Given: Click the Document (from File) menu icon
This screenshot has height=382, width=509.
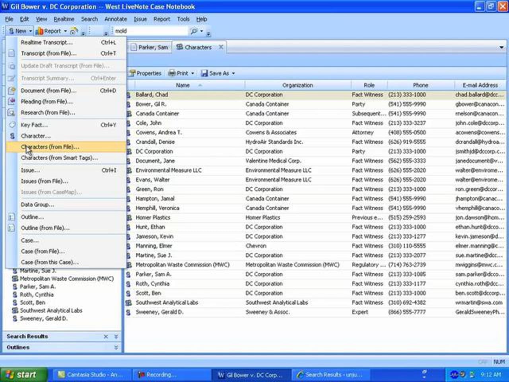Looking at the screenshot, I should pyautogui.click(x=12, y=91).
